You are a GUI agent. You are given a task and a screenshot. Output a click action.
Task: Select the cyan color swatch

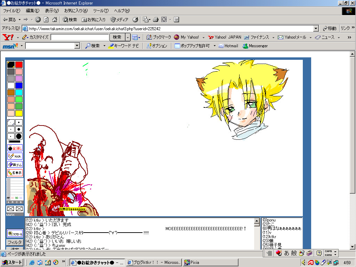click(x=19, y=92)
